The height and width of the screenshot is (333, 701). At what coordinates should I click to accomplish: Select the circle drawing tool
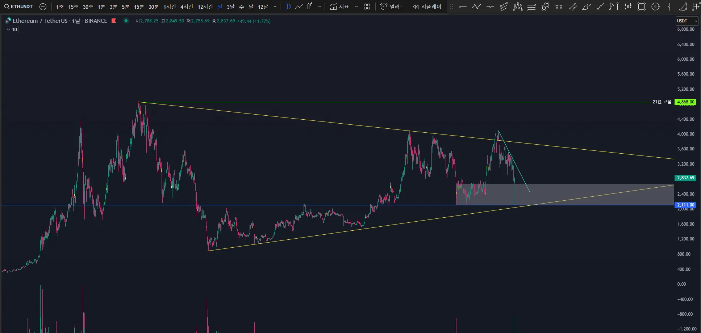tap(655, 7)
